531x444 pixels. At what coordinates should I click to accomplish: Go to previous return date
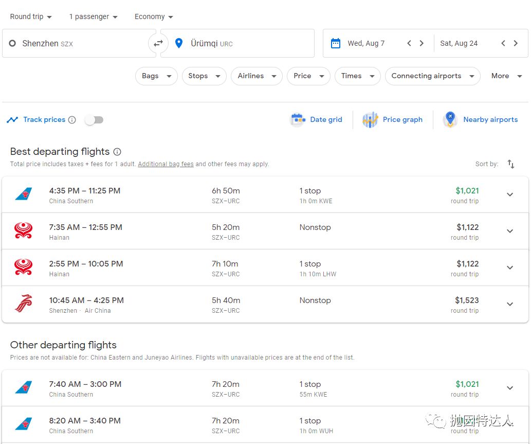coord(503,43)
